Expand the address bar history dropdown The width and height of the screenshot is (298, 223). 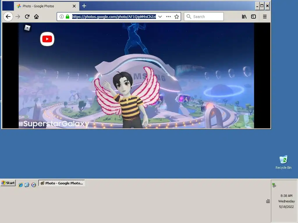point(160,17)
